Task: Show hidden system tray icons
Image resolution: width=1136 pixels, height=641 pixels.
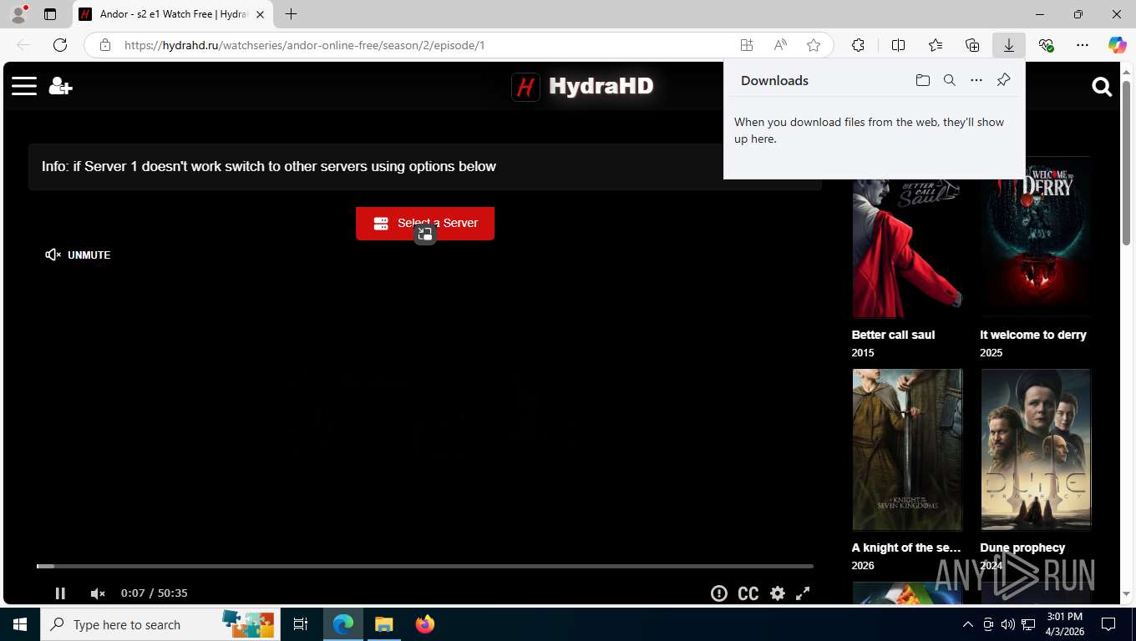Action: click(x=968, y=624)
